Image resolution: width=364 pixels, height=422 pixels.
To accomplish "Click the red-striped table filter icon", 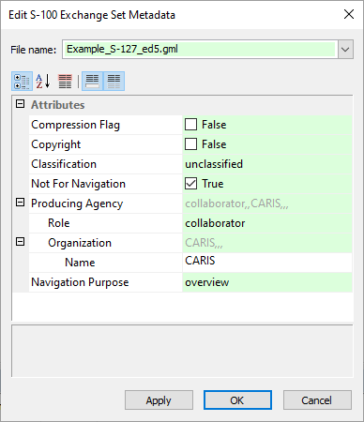I will (x=65, y=82).
